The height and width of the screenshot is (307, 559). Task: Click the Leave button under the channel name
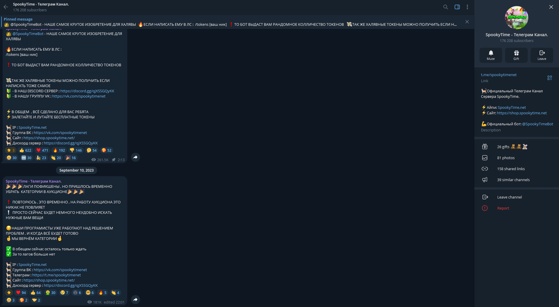542,55
